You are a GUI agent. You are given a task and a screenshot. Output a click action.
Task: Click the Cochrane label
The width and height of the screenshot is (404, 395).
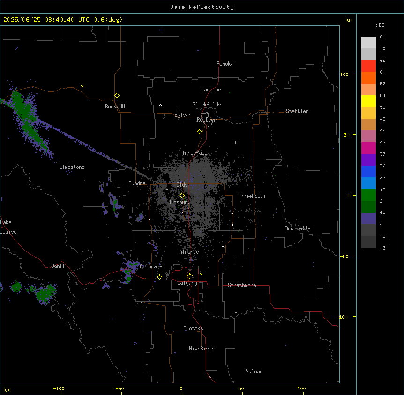151,266
